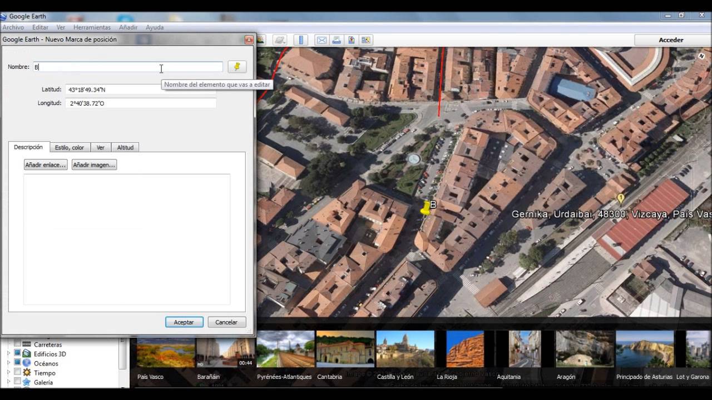This screenshot has width=712, height=400.
Task: Click the Longitud input field
Action: [141, 103]
